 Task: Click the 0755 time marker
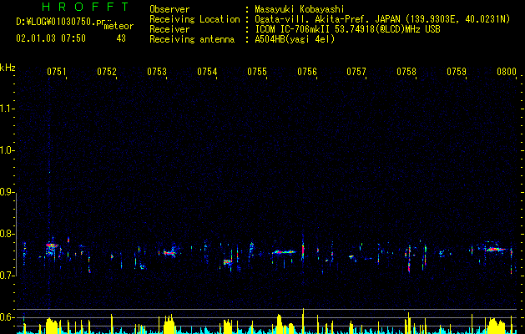point(257,72)
